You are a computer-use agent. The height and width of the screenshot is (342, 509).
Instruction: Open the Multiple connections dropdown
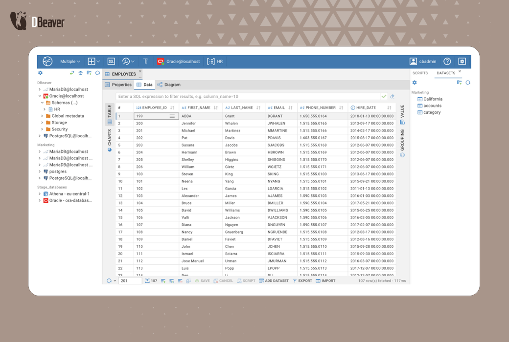point(70,61)
